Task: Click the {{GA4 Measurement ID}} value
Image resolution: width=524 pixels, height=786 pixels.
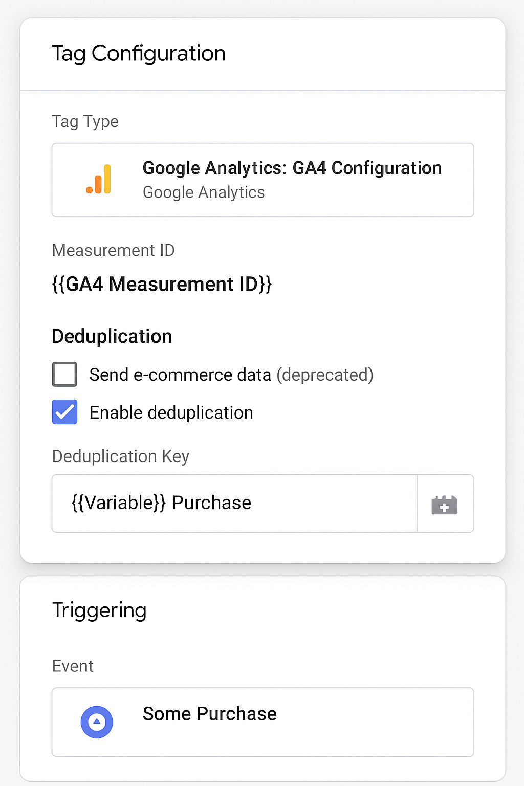Action: (x=162, y=284)
